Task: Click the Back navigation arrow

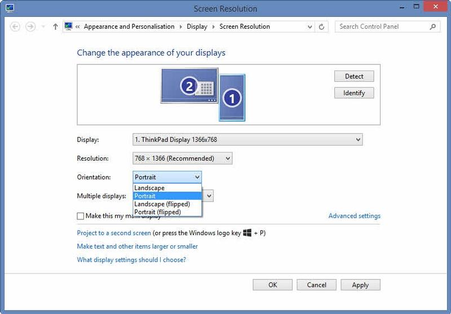Action: [x=15, y=26]
